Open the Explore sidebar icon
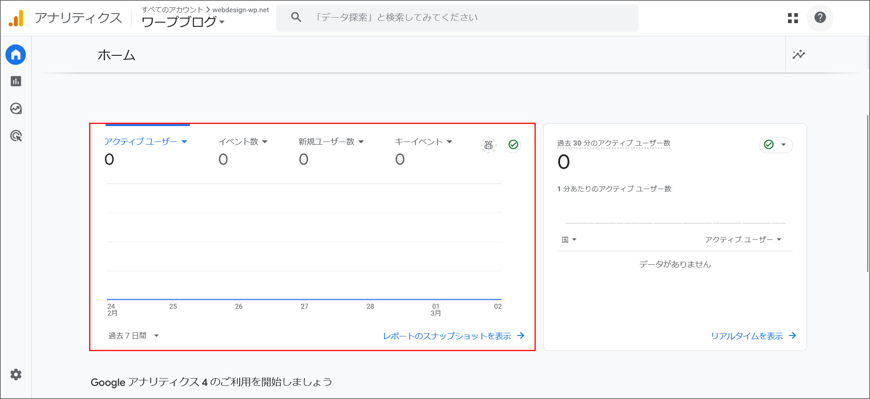 [x=16, y=109]
